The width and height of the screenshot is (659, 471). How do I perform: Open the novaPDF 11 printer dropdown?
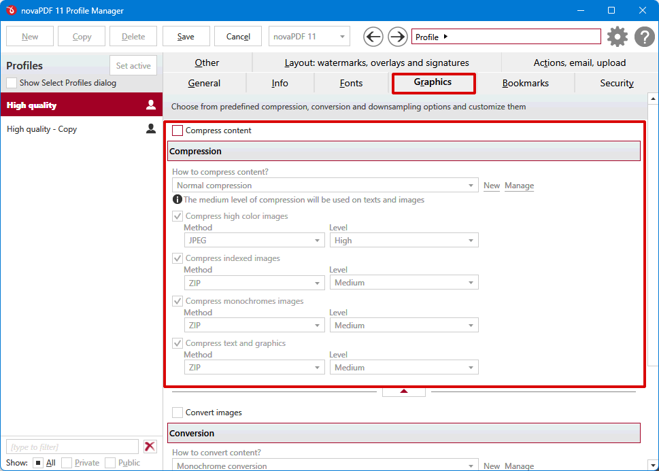tap(309, 37)
